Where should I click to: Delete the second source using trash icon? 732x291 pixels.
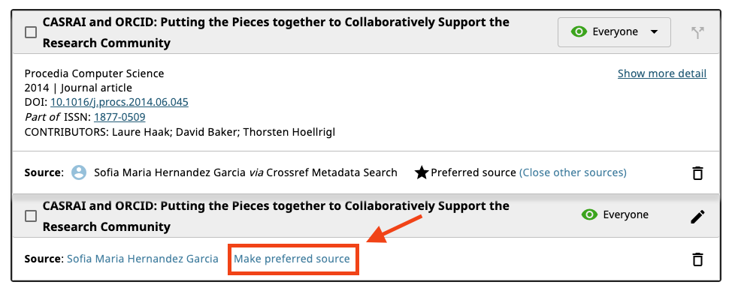[697, 259]
